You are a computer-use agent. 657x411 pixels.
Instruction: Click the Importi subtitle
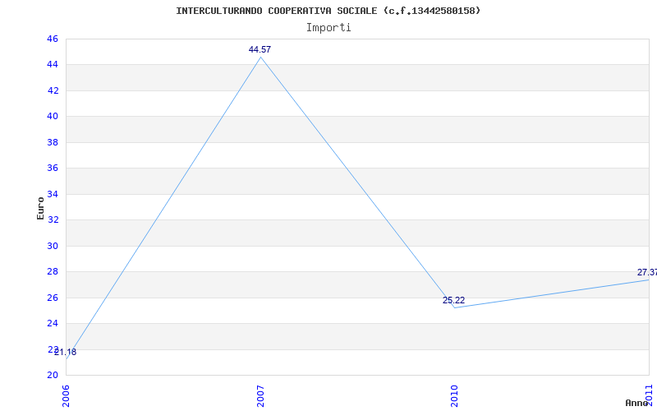tap(328, 28)
